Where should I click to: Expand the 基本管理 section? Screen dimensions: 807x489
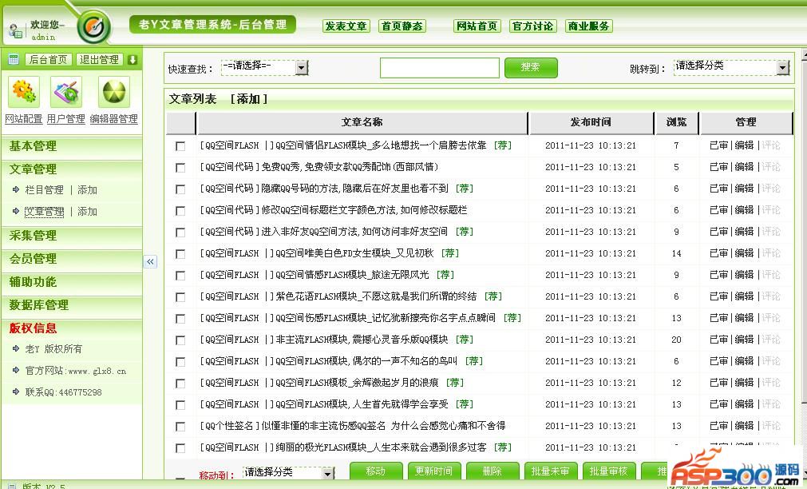point(71,146)
